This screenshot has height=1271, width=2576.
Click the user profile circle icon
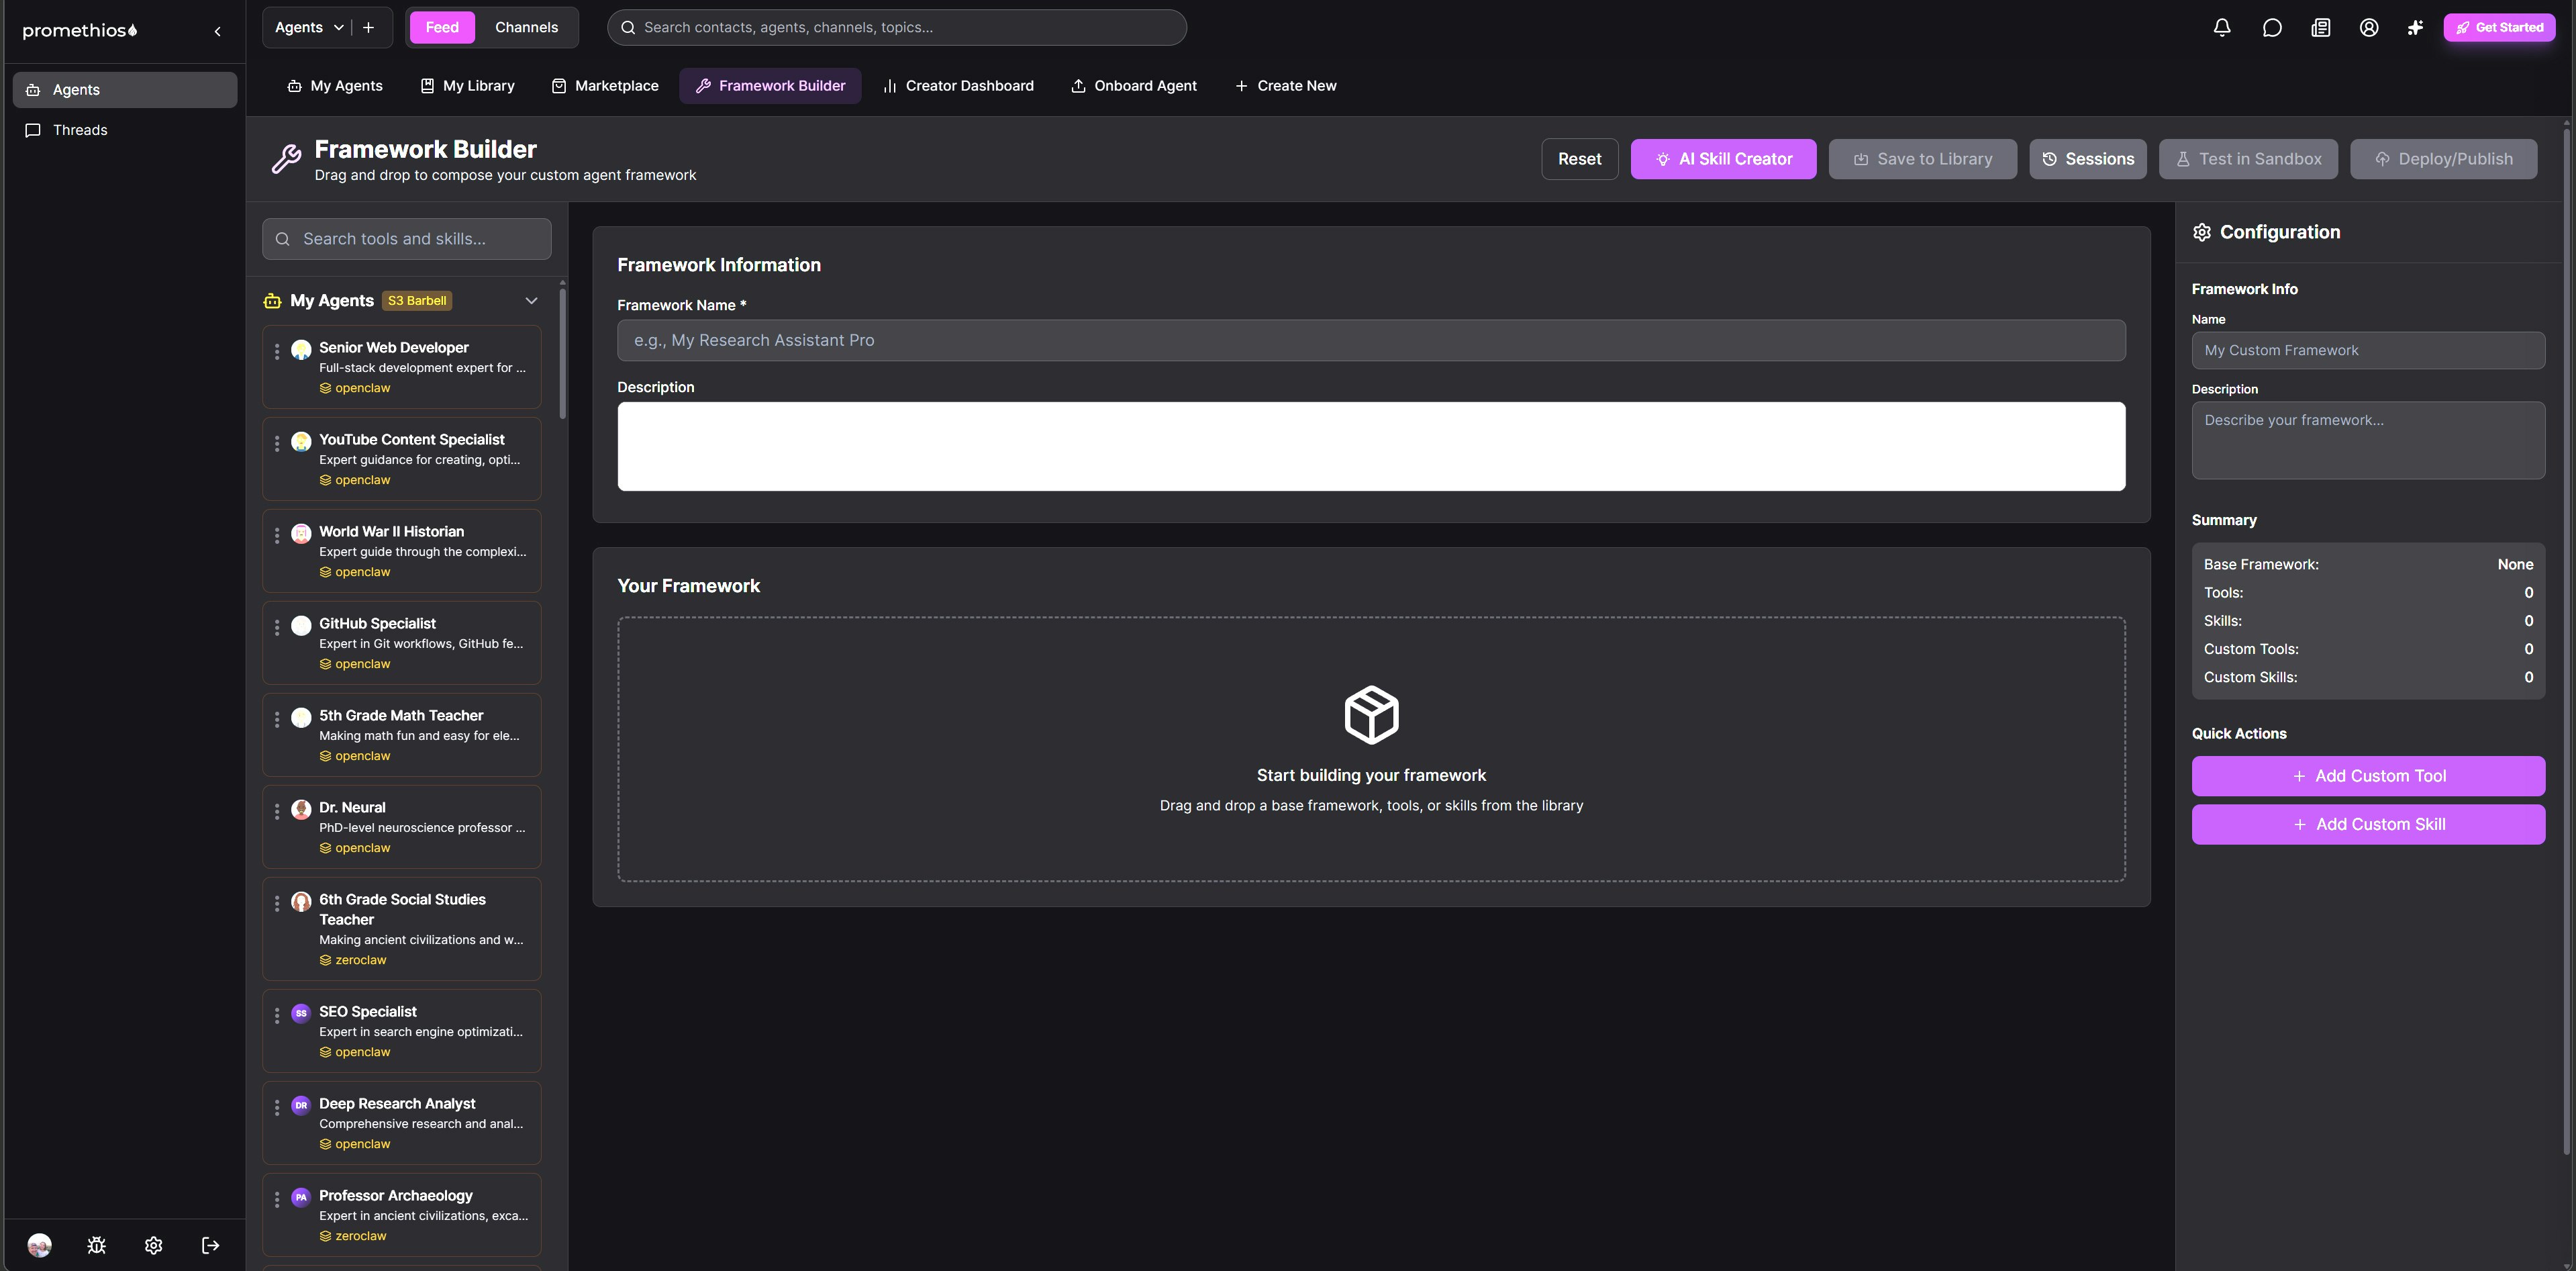coord(2368,28)
